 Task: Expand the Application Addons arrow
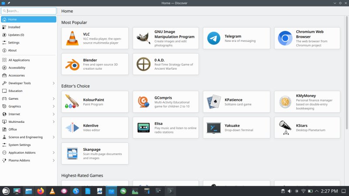pos(54,153)
